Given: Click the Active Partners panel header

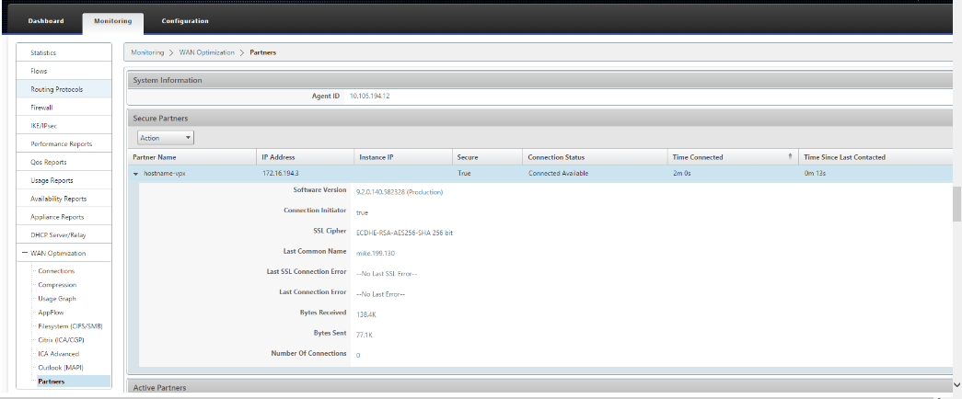Looking at the screenshot, I should tap(539, 388).
